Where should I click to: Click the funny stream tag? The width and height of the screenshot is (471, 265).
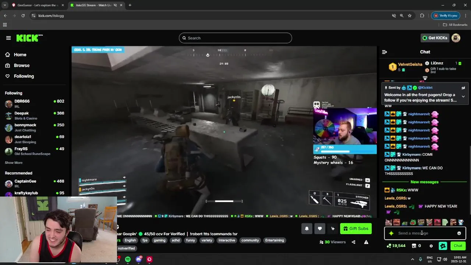[191, 240]
